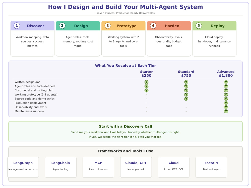Select the Design stage header
Viewport: 251px width, 188px height.
78,26
